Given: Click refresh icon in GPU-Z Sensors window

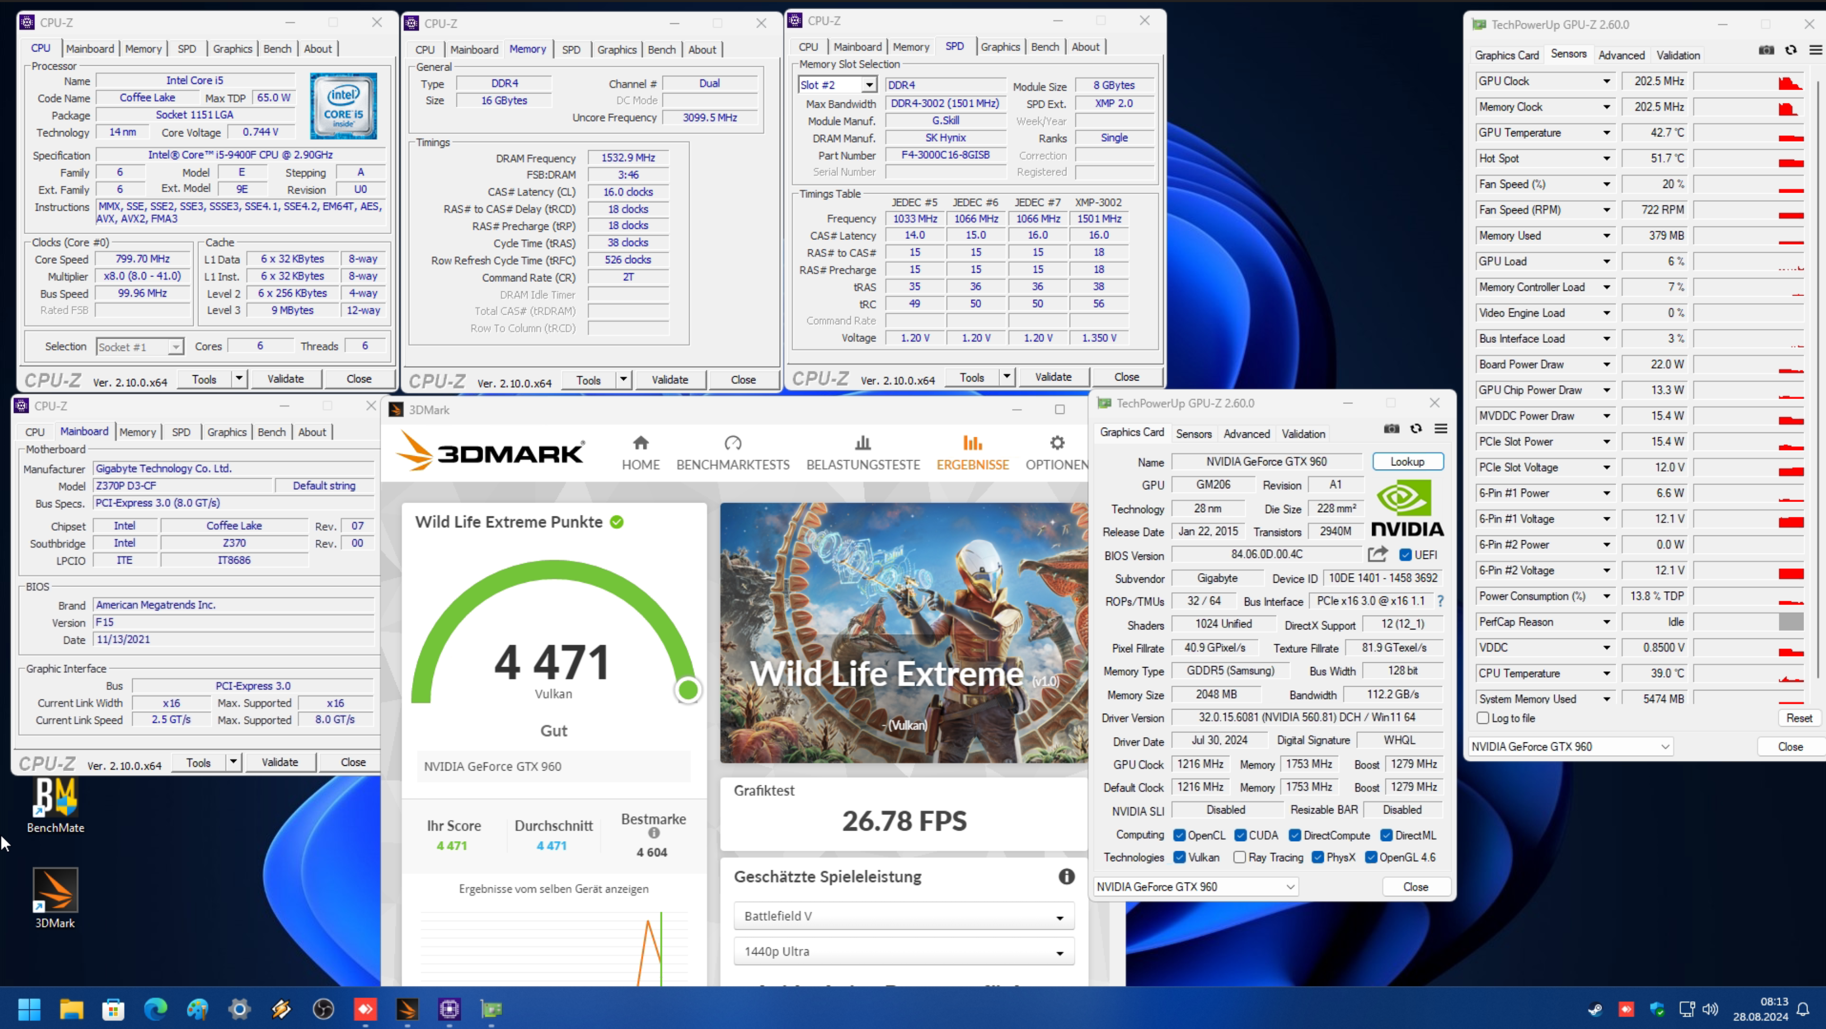Looking at the screenshot, I should pos(1790,49).
